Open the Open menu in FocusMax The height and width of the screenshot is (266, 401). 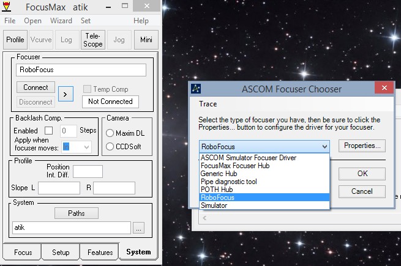tap(32, 21)
